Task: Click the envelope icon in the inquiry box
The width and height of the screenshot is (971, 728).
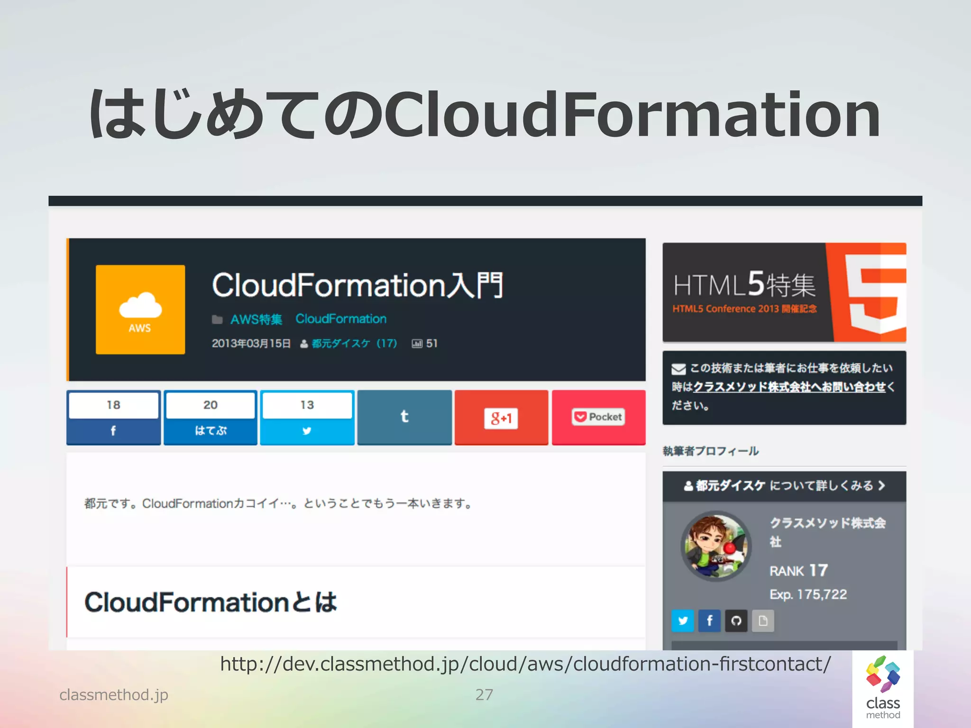Action: point(678,369)
